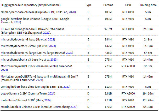The image size is (159, 112).
Task: Click the 19h 16m training time cell
Action: (148, 93)
